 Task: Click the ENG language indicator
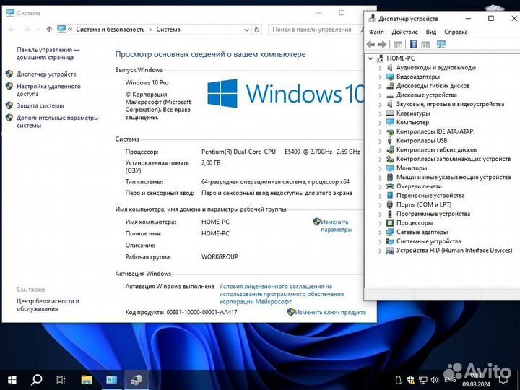[x=450, y=380]
